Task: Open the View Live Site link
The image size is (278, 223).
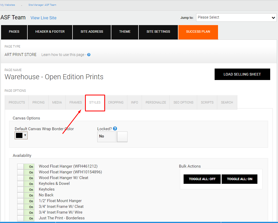Action: 43,18
